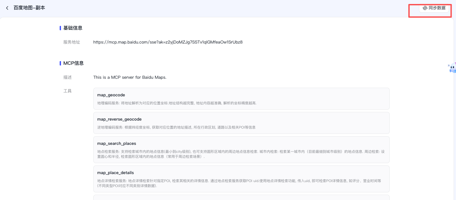Click the 地理编码服务 description text
This screenshot has width=456, height=200.
coord(177,103)
